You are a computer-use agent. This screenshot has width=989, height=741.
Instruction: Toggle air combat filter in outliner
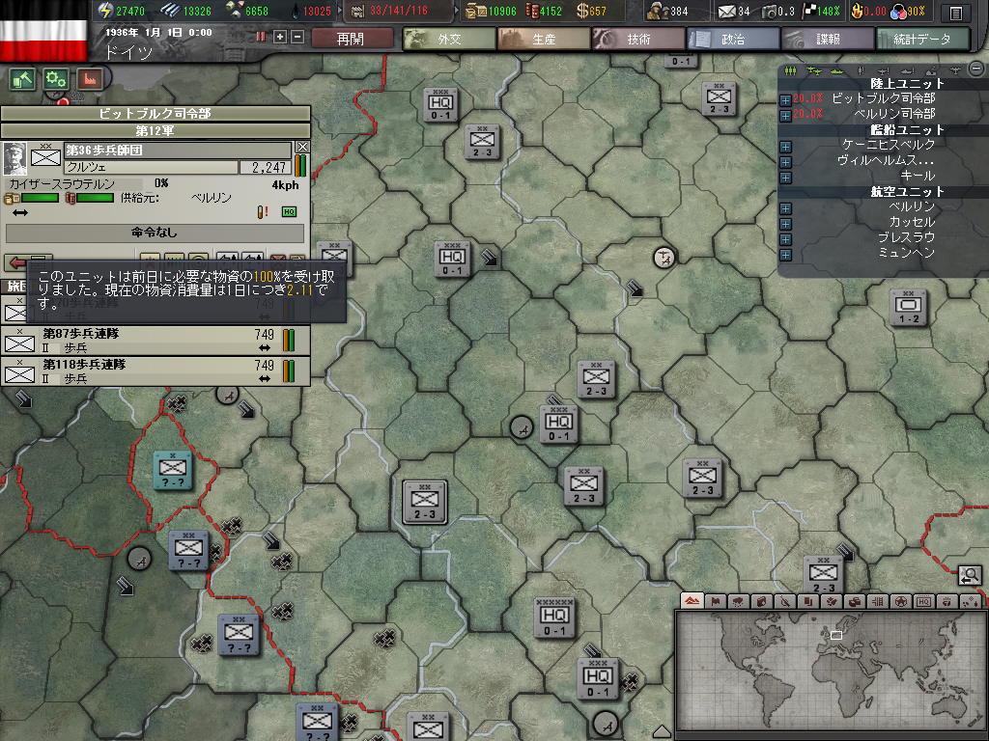pyautogui.click(x=884, y=69)
